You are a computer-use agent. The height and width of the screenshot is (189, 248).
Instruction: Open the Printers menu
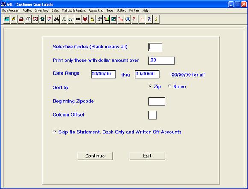[134, 10]
